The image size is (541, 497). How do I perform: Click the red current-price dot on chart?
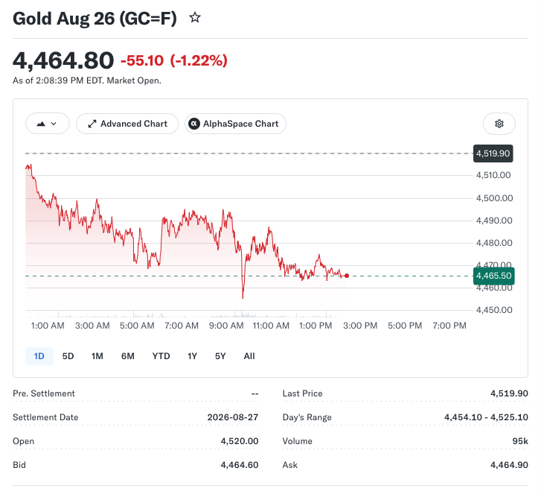(x=347, y=276)
